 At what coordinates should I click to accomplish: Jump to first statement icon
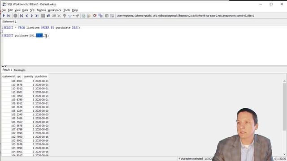point(22,16)
